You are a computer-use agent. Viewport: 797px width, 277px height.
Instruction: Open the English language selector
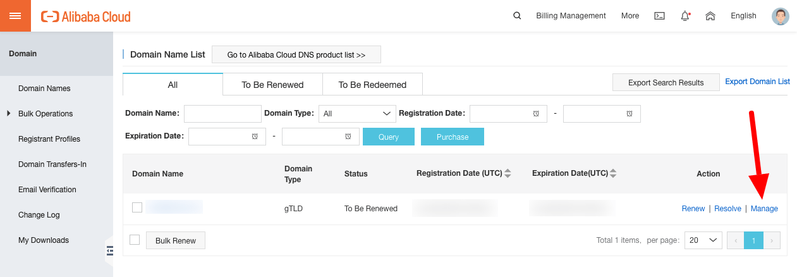coord(743,16)
